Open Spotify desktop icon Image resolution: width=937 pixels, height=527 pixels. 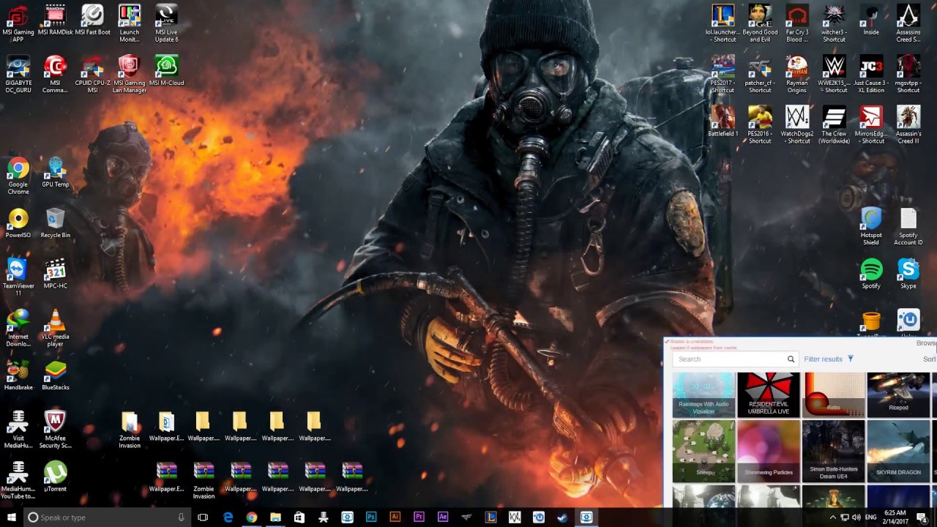[x=871, y=274]
